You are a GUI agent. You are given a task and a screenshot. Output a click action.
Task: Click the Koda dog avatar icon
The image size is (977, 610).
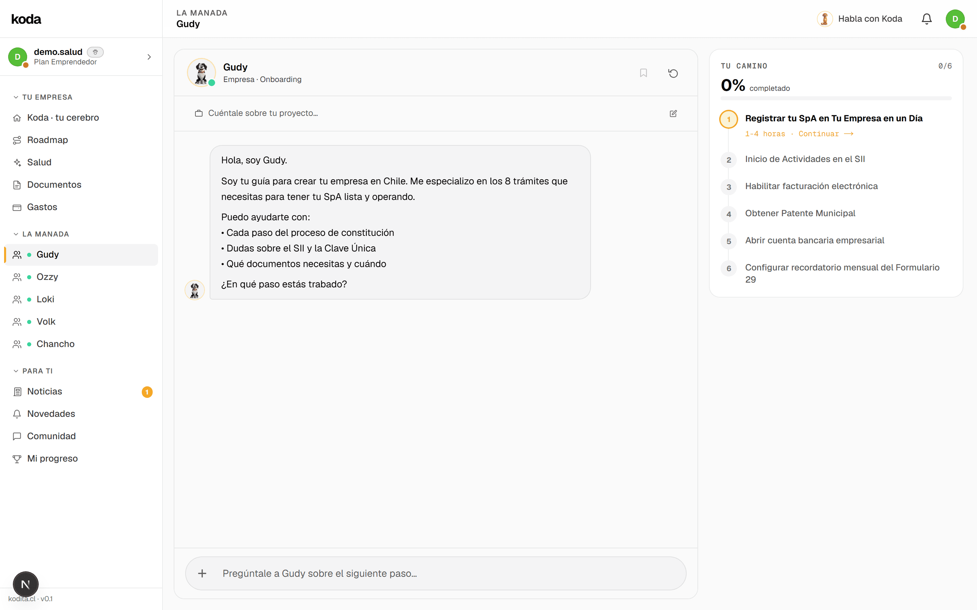point(825,19)
